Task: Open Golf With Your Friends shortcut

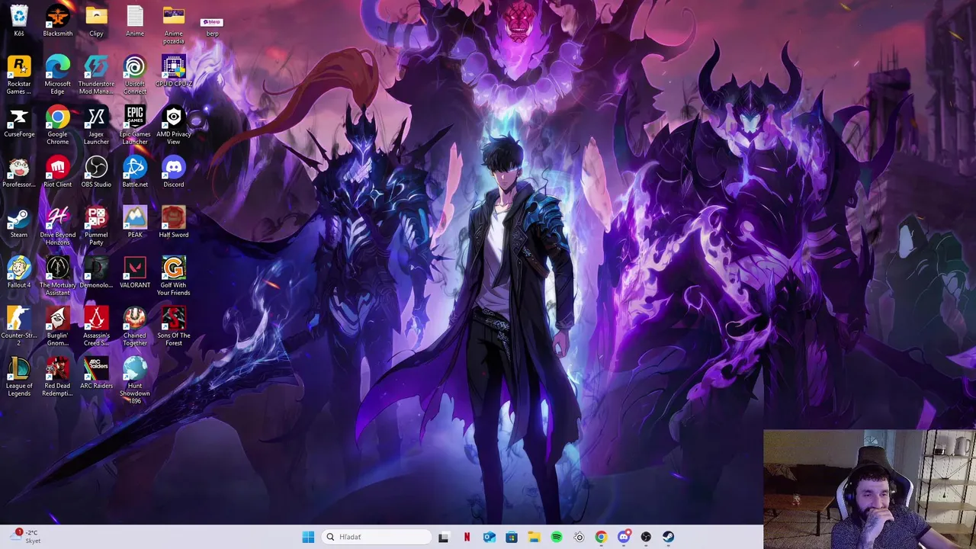Action: [173, 276]
